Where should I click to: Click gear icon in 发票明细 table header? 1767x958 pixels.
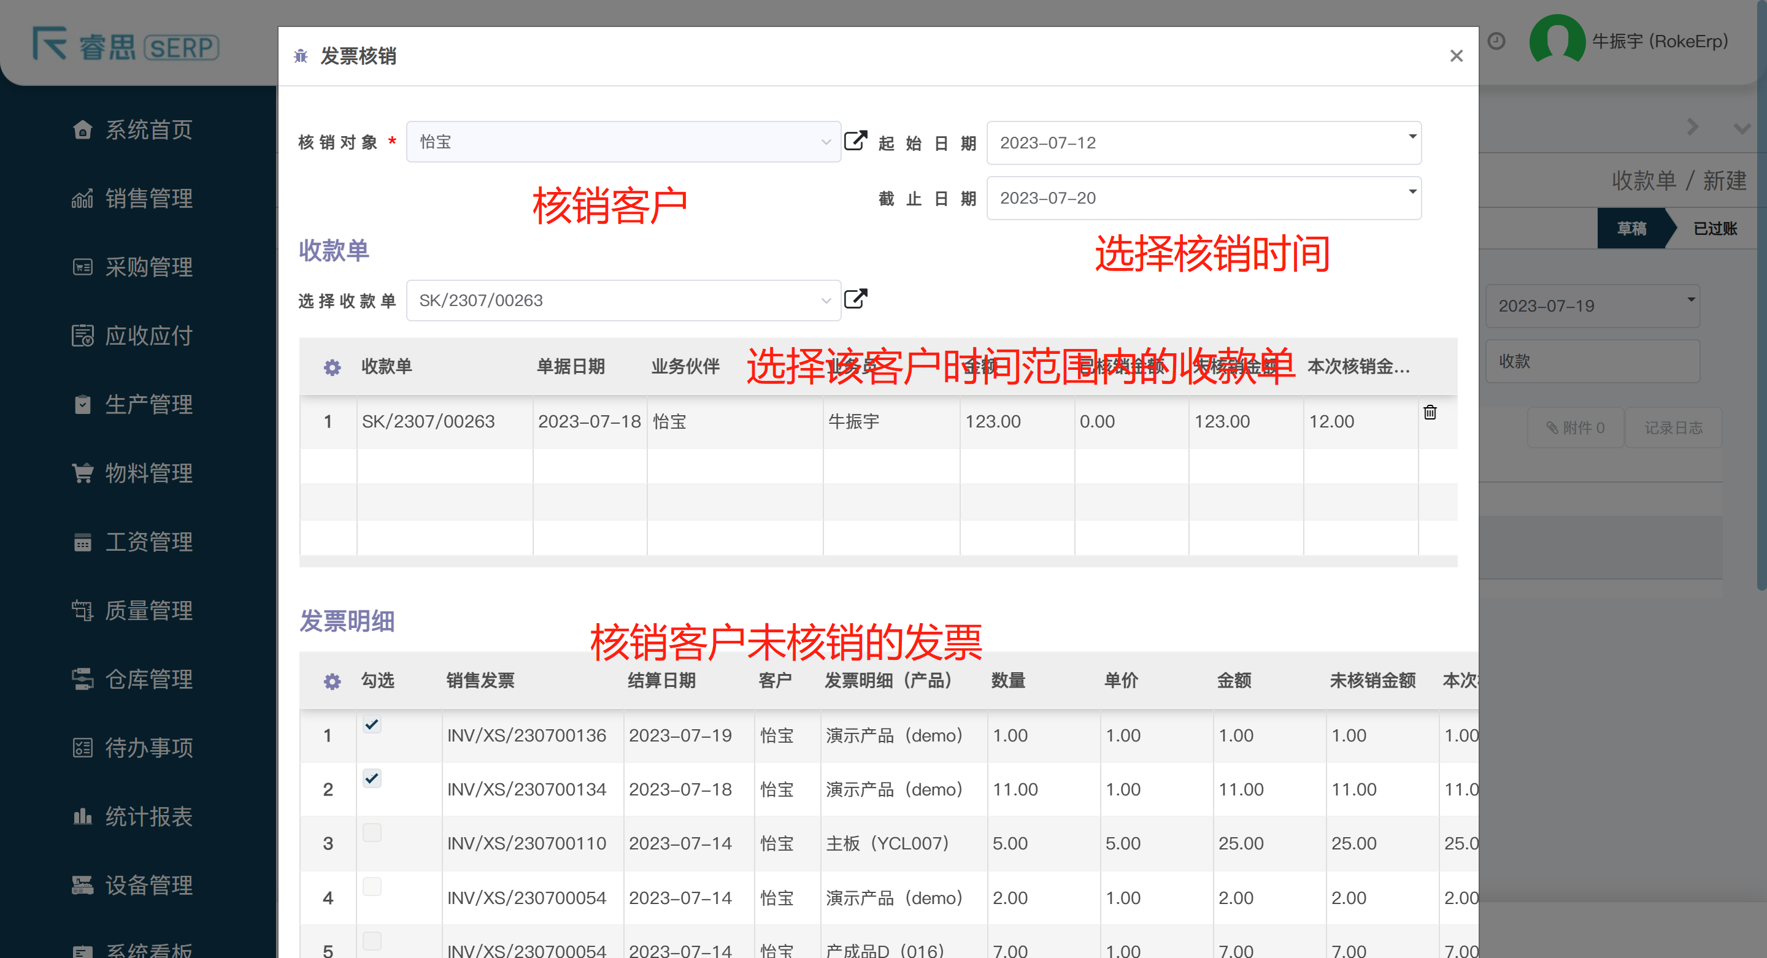[332, 681]
